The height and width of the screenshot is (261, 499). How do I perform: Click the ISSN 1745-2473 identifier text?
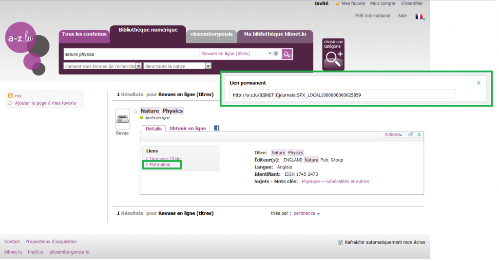pyautogui.click(x=301, y=174)
